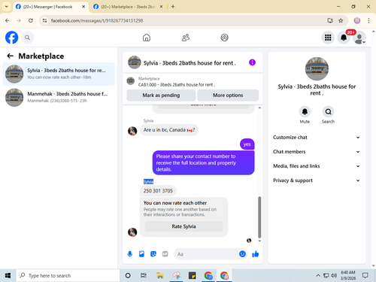Reload page using browser refresh icon
376x282 pixels.
(31, 20)
